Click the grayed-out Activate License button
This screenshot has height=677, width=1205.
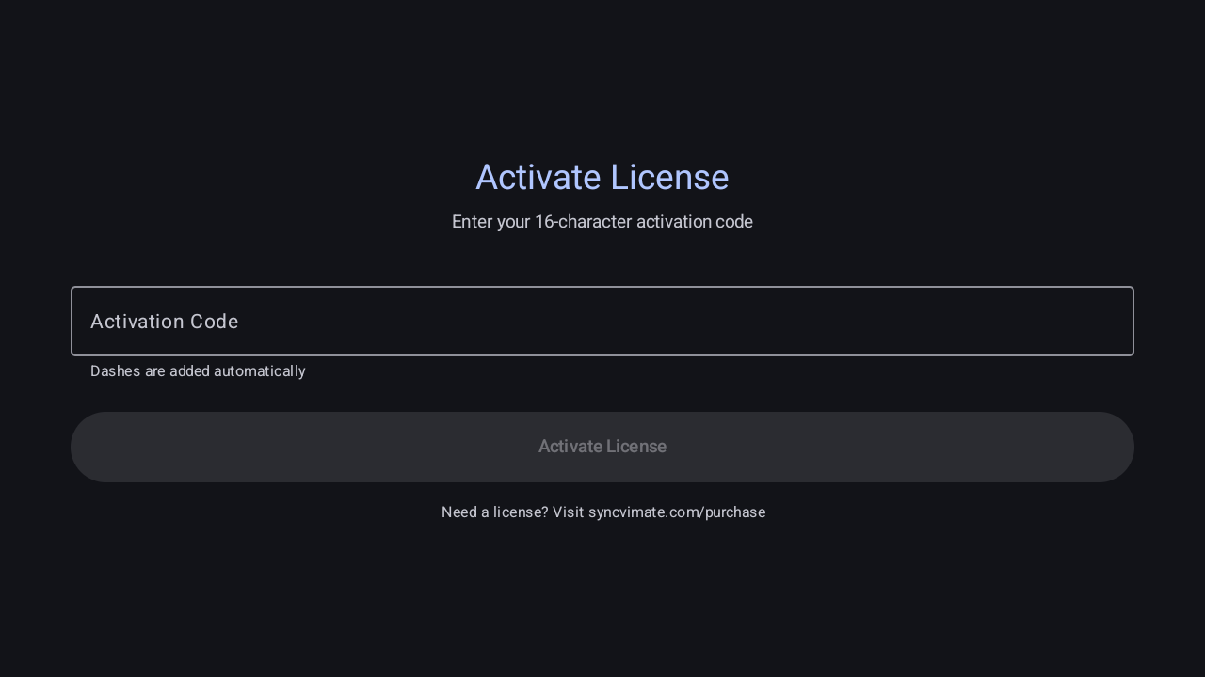coord(602,447)
